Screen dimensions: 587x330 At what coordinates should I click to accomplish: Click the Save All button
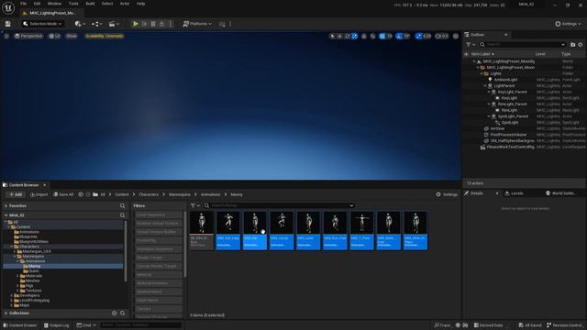63,194
